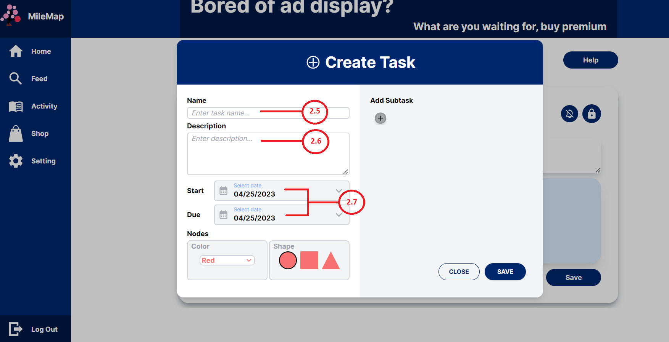The height and width of the screenshot is (342, 669).
Task: Go to Home in sidebar
Action: click(x=40, y=51)
